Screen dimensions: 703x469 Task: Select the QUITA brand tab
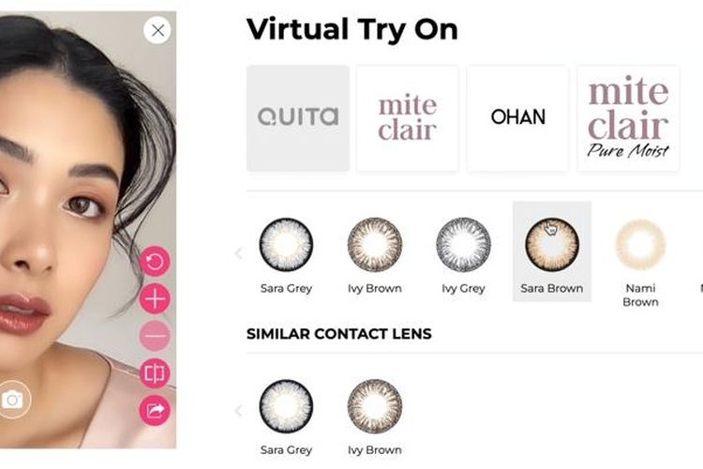(298, 118)
